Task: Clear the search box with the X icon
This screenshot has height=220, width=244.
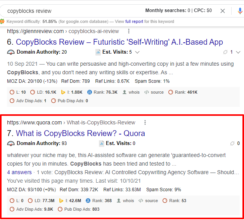Action: [223, 11]
